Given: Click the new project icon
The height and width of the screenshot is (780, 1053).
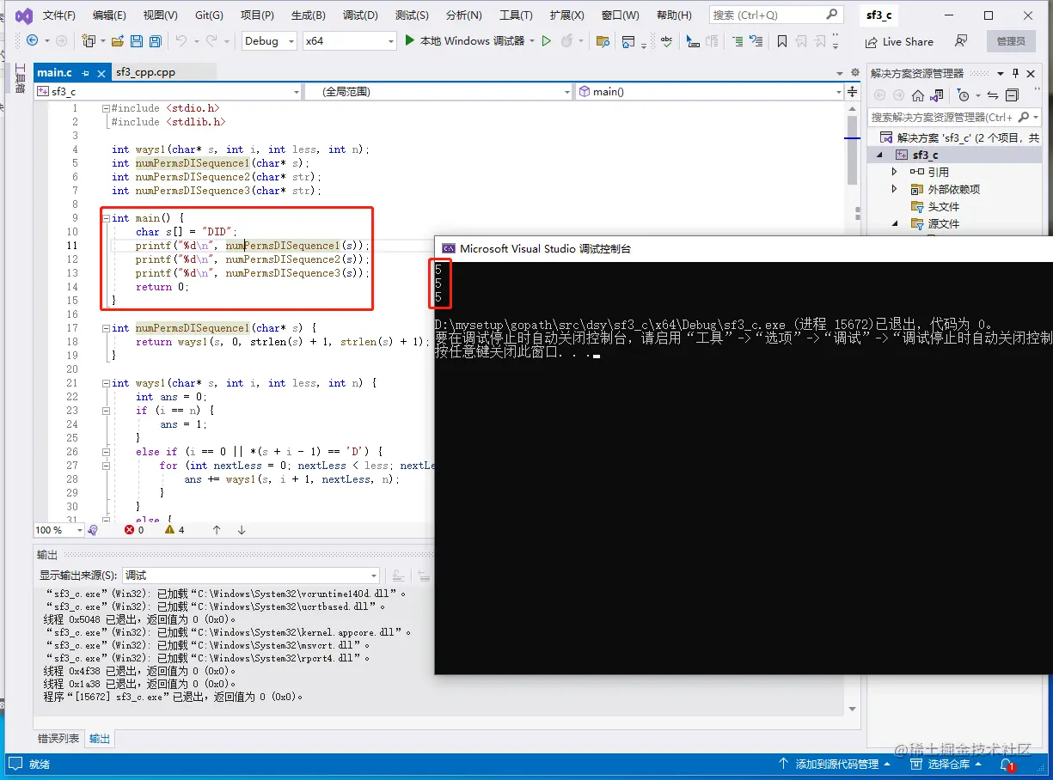Looking at the screenshot, I should (x=88, y=41).
